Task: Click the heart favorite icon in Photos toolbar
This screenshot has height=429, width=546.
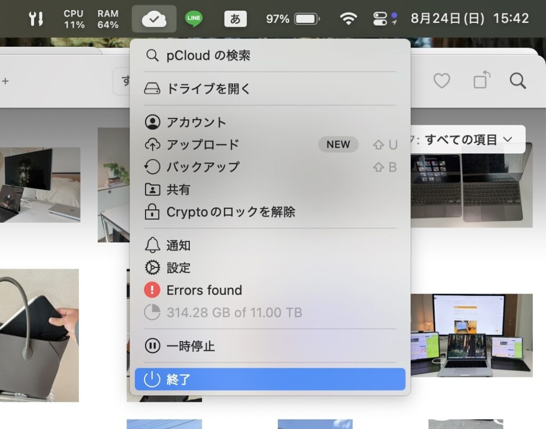Action: (x=441, y=80)
